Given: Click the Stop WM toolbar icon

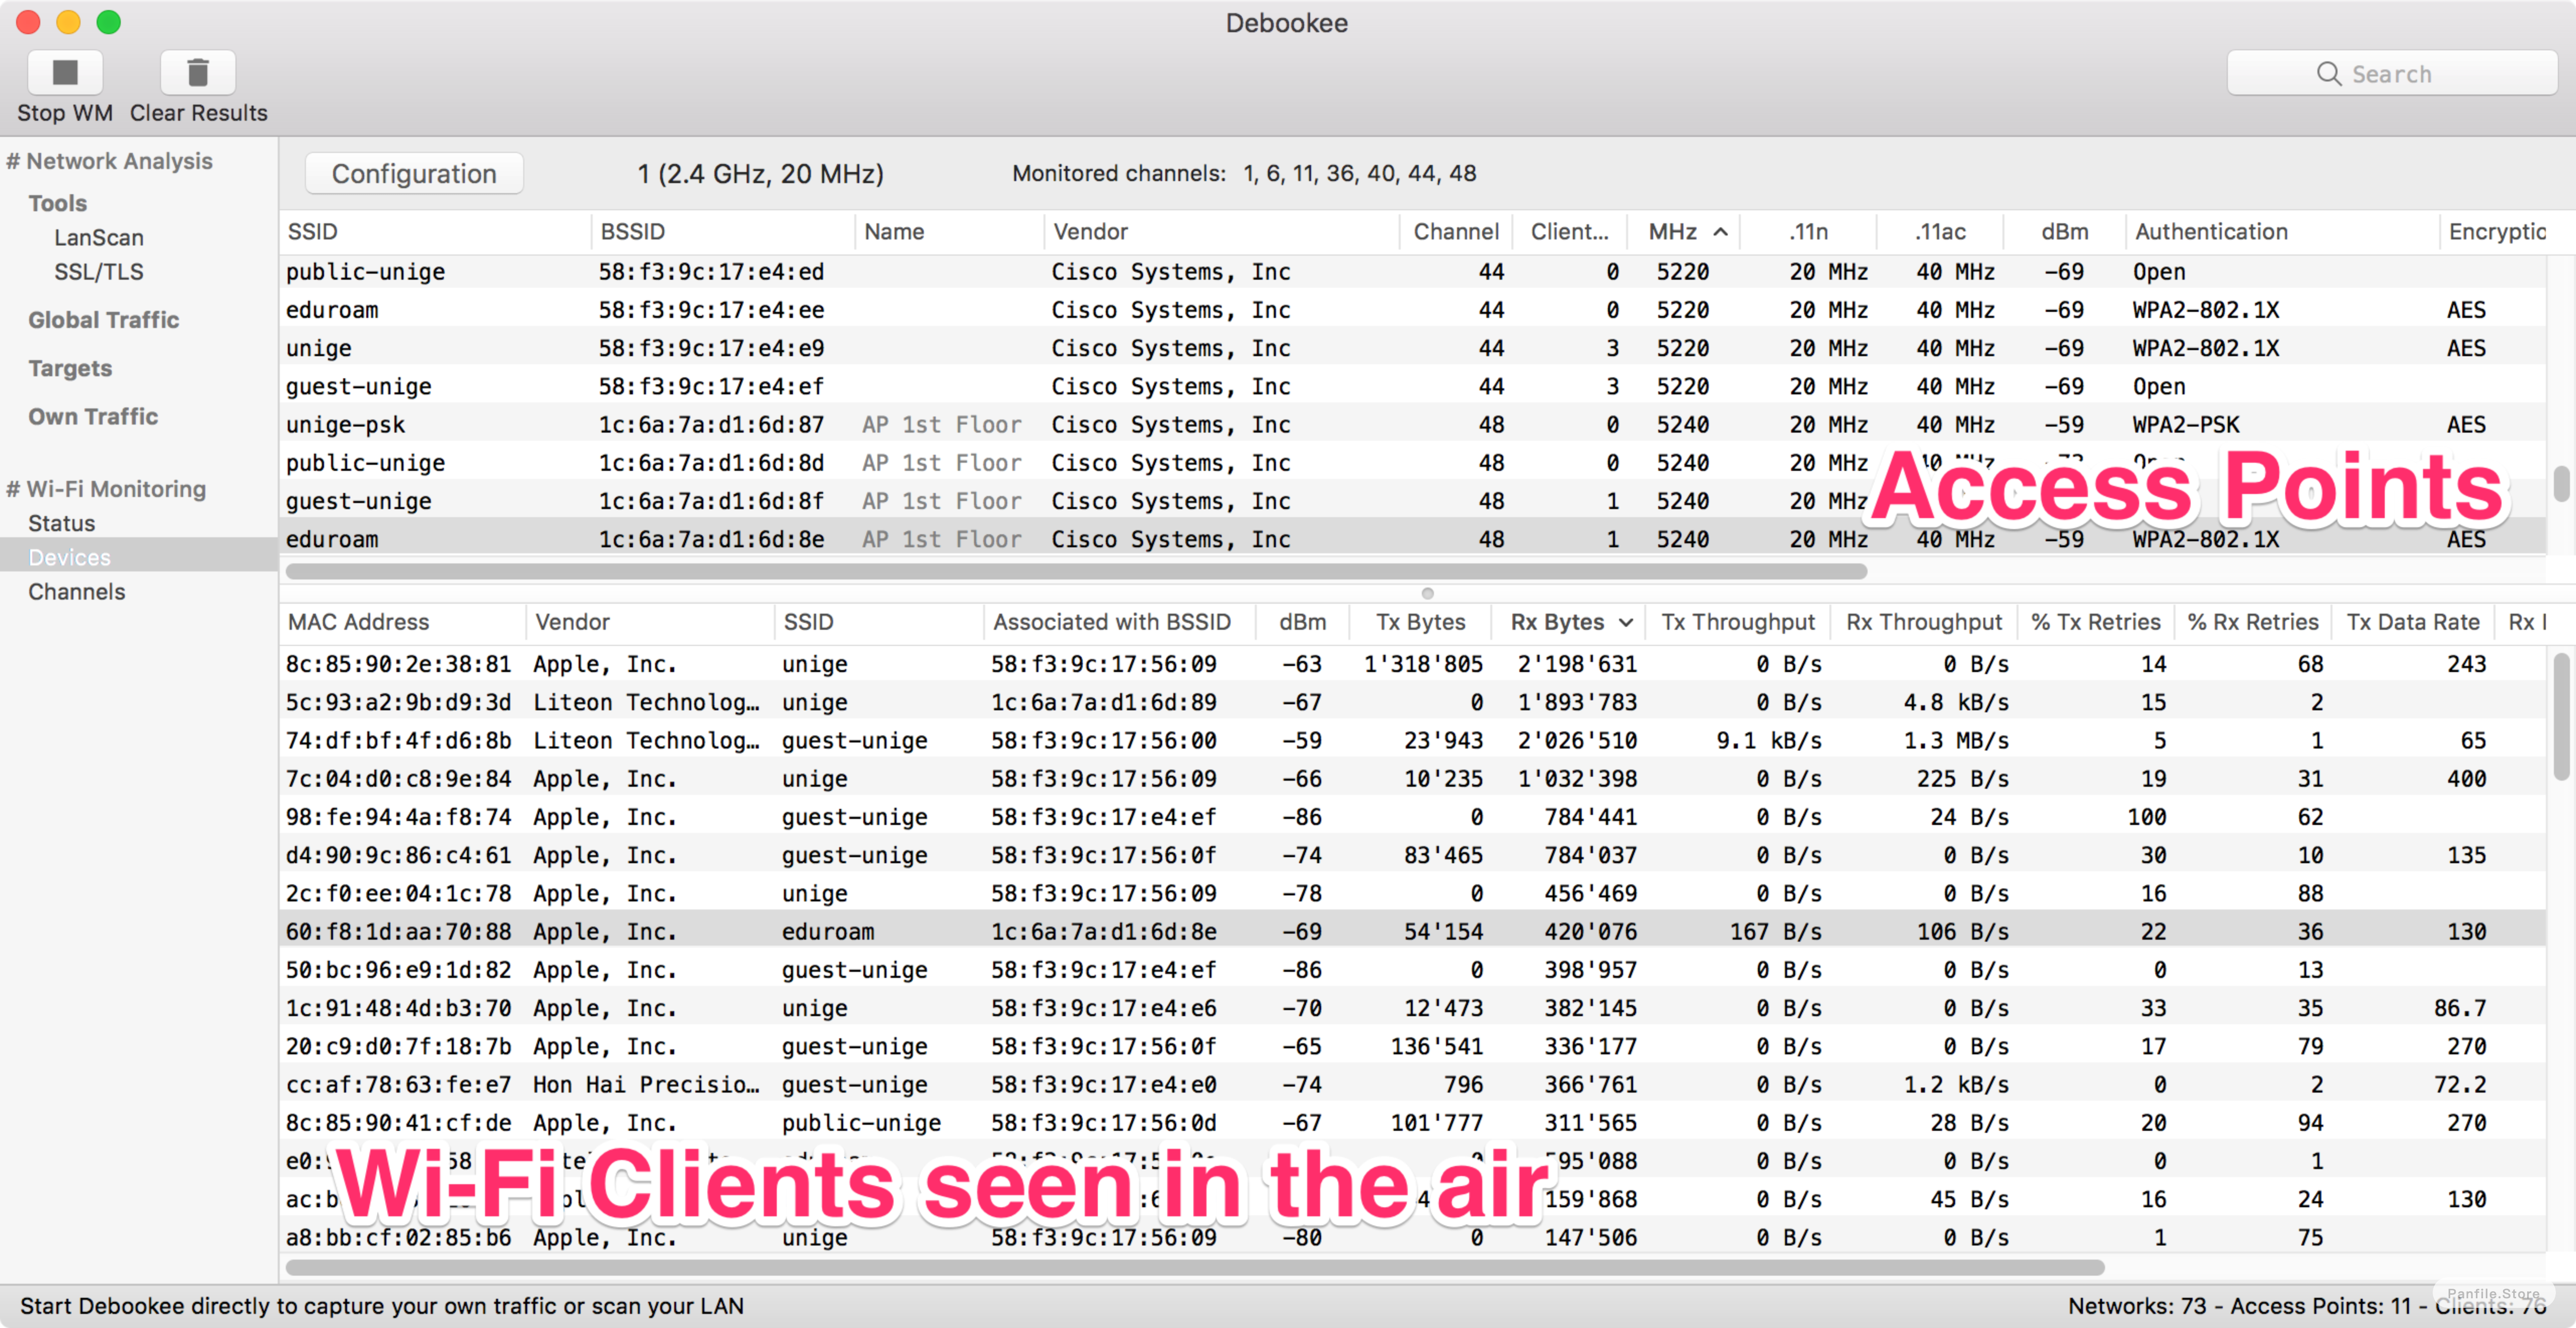Looking at the screenshot, I should point(65,72).
